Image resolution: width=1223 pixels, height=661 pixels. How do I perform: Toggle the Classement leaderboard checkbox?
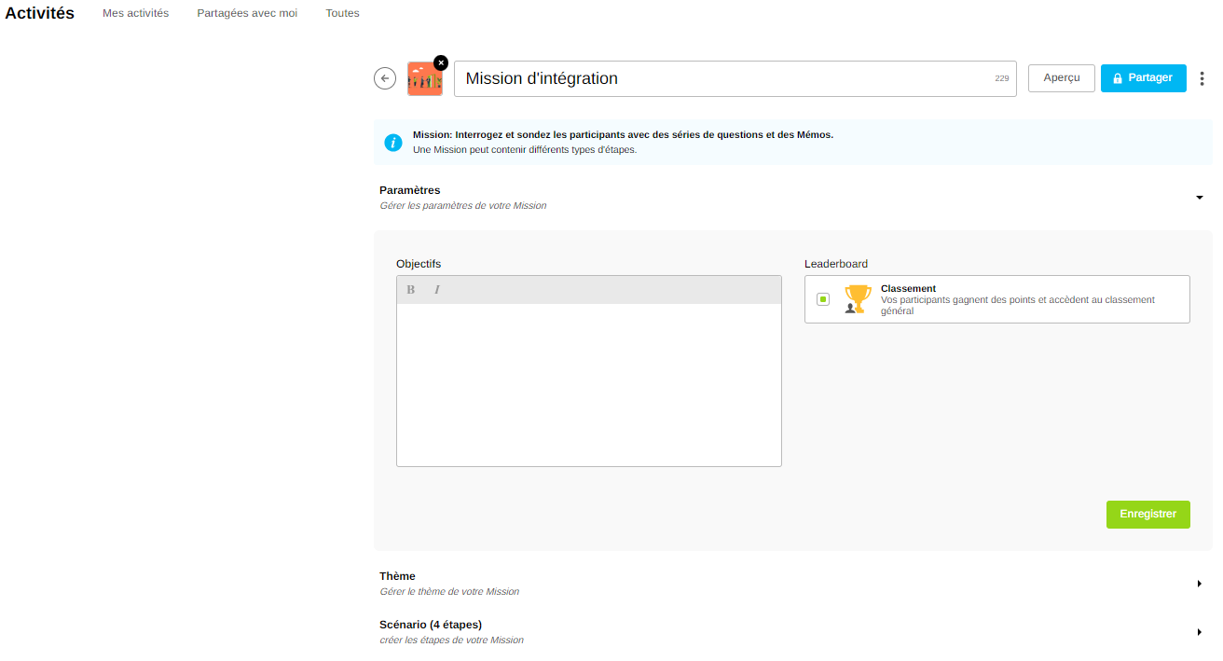pos(823,299)
